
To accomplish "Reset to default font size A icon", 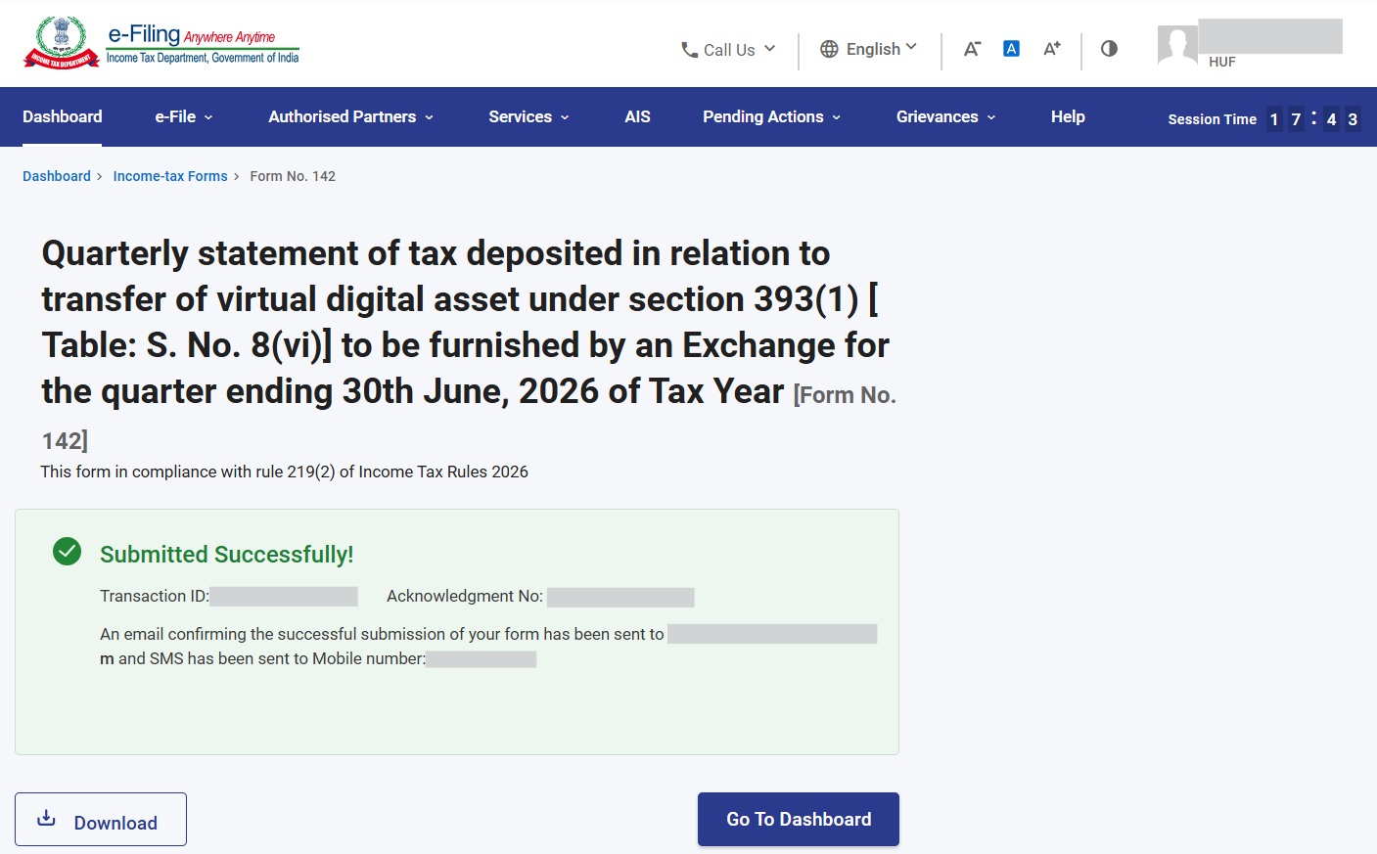I will pos(1011,49).
